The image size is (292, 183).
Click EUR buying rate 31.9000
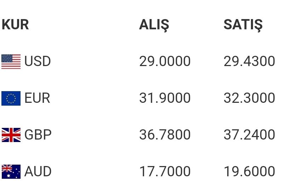tap(165, 98)
